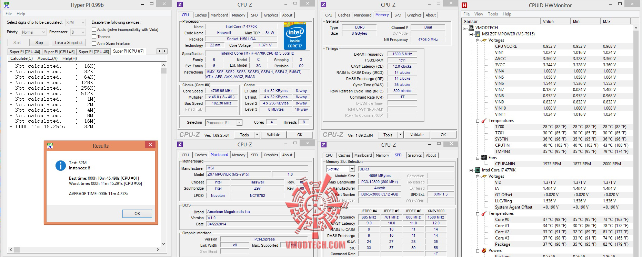This screenshot has height=257, width=642.
Task: Collapse the Intel Core i7 4770K node
Action: [x=471, y=170]
